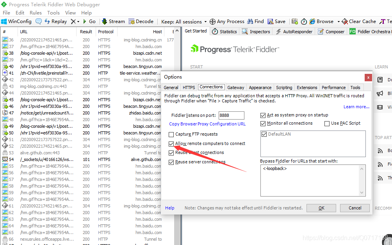Click the bypass list scrollbar down arrow
The height and width of the screenshot is (245, 392).
click(x=362, y=193)
